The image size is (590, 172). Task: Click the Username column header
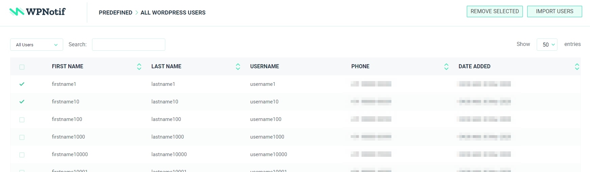click(x=264, y=67)
